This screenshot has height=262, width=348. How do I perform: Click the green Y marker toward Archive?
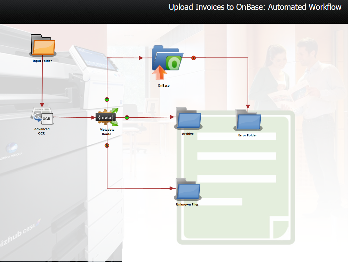(127, 117)
